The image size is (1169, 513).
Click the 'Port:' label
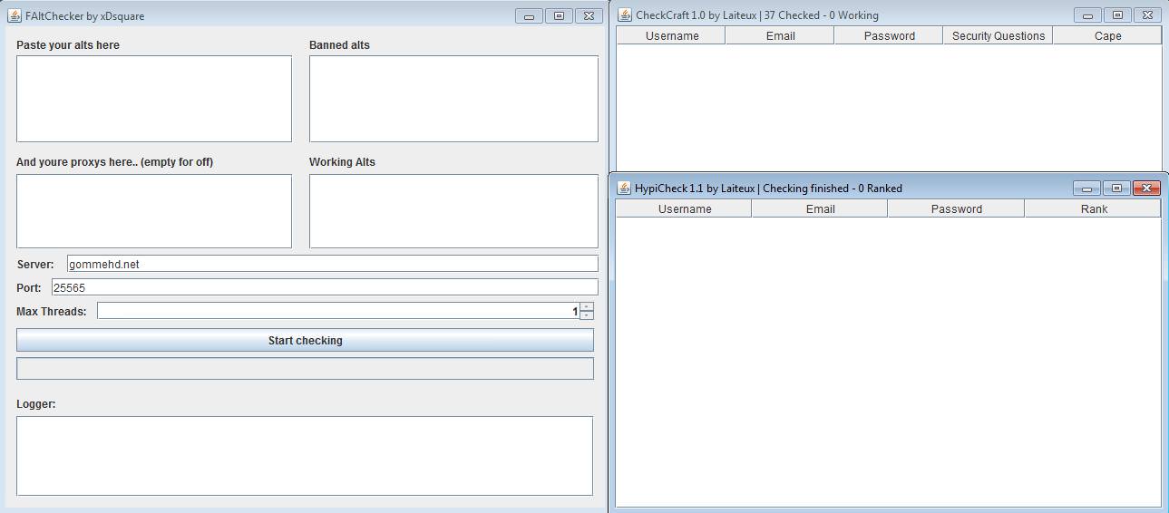(29, 287)
